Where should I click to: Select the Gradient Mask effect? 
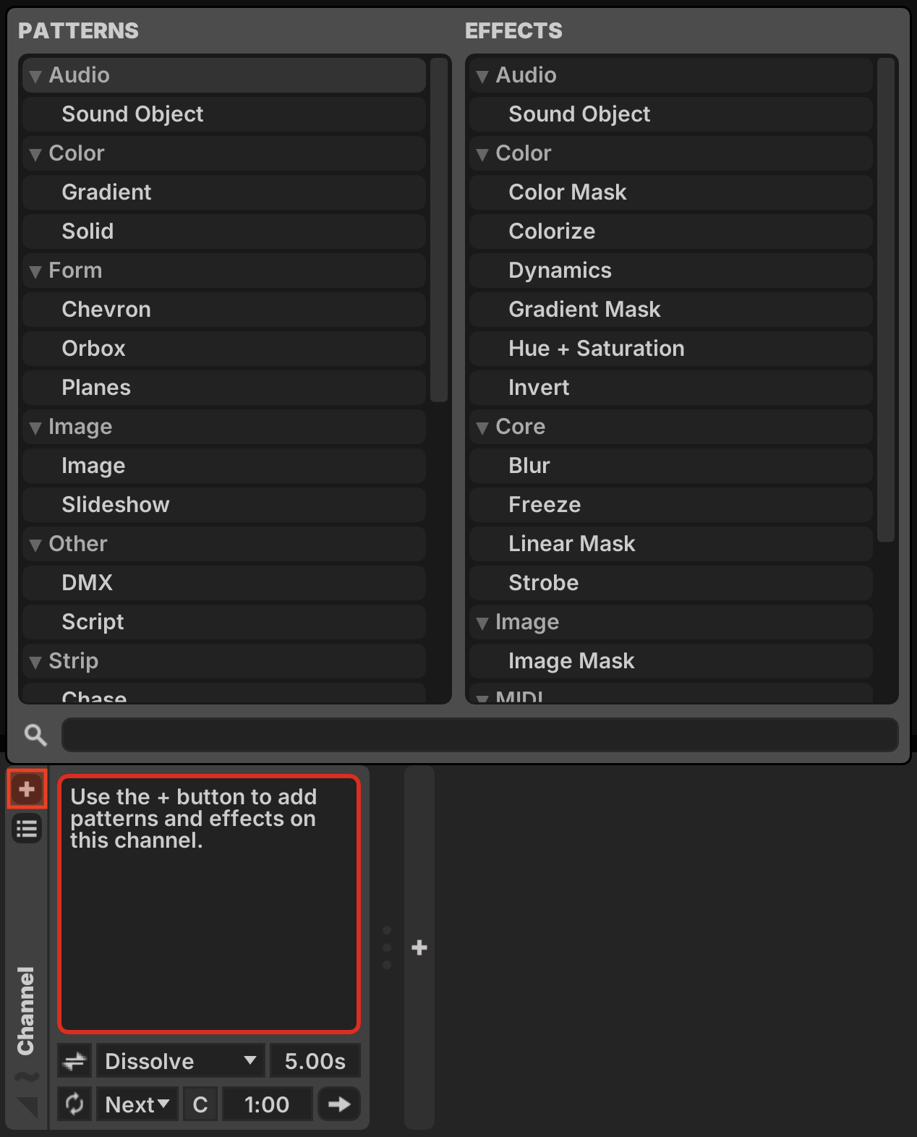point(584,310)
